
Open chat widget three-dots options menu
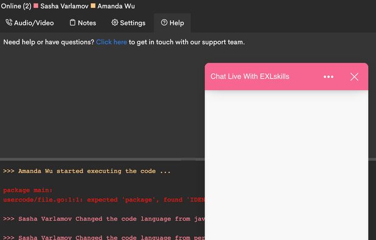(329, 77)
